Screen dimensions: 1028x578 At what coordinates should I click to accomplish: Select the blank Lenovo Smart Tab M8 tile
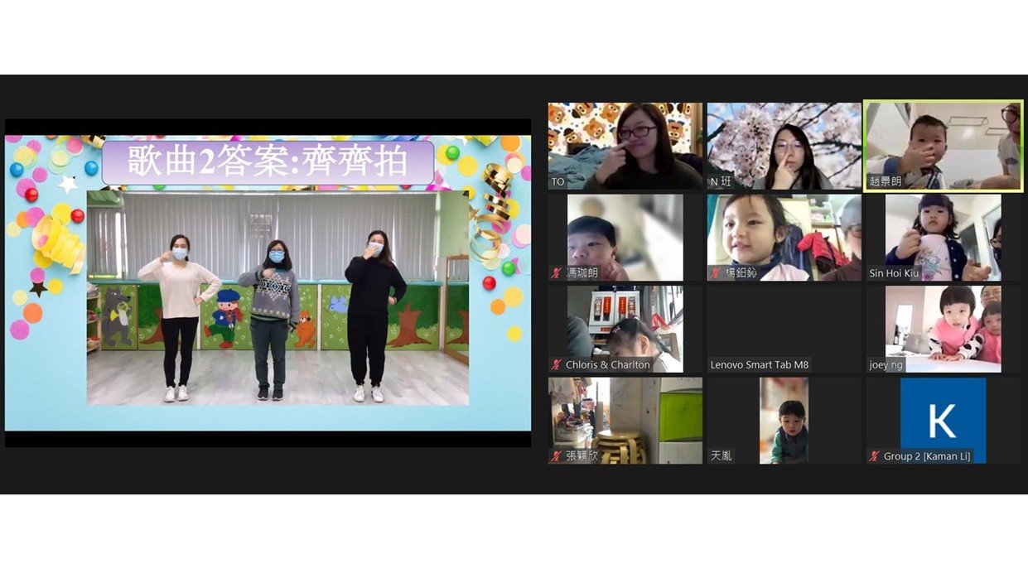[784, 327]
